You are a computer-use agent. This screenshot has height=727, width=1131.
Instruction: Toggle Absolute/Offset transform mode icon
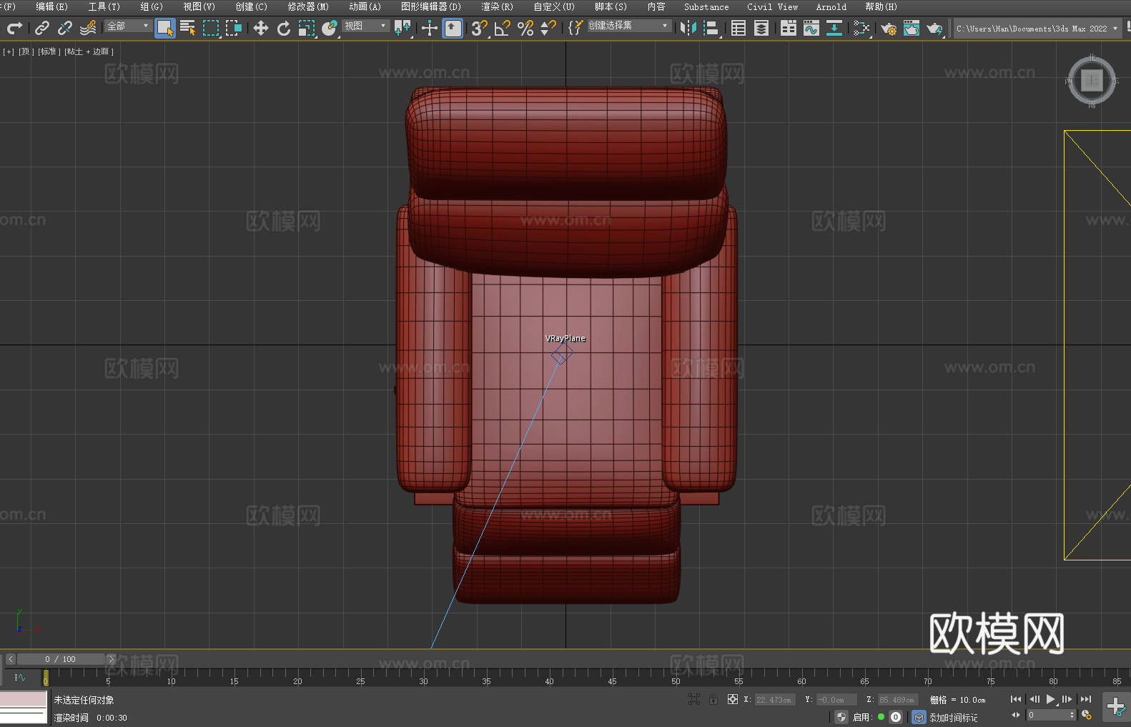pyautogui.click(x=732, y=699)
